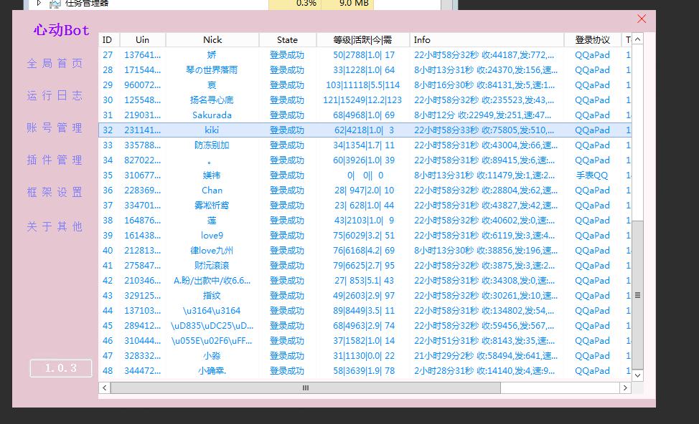Close the 心动Bot window

click(x=642, y=19)
